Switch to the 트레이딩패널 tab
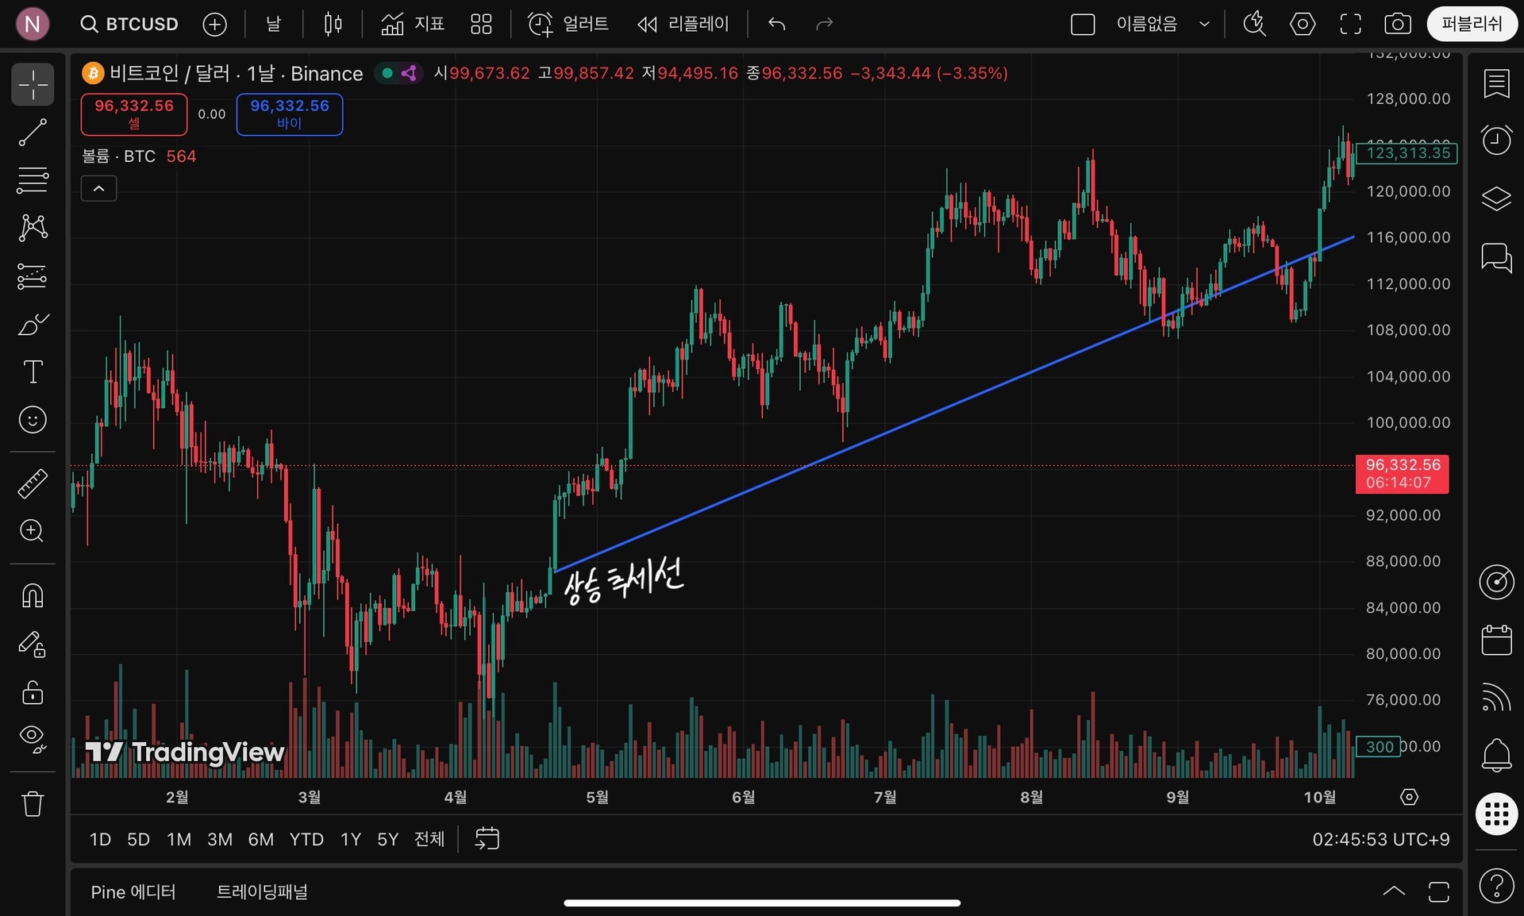The image size is (1524, 916). pyautogui.click(x=263, y=892)
